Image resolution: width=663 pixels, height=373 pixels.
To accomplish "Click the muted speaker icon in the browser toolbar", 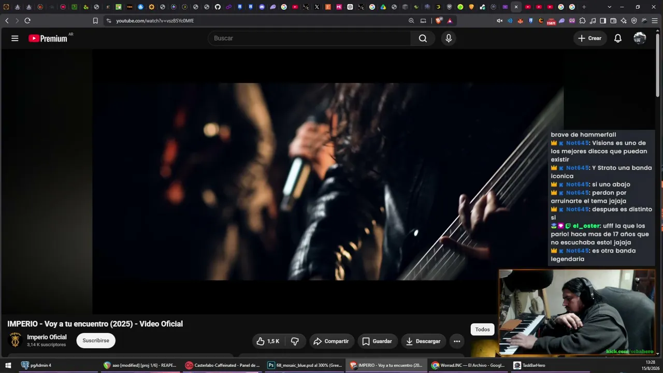I will coord(499,21).
